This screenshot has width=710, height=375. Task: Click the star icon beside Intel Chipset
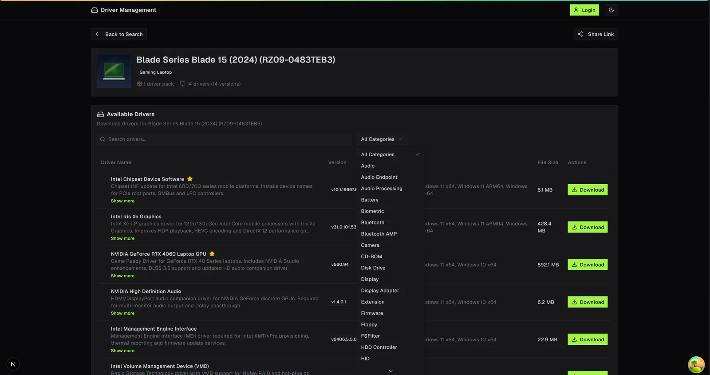click(190, 179)
